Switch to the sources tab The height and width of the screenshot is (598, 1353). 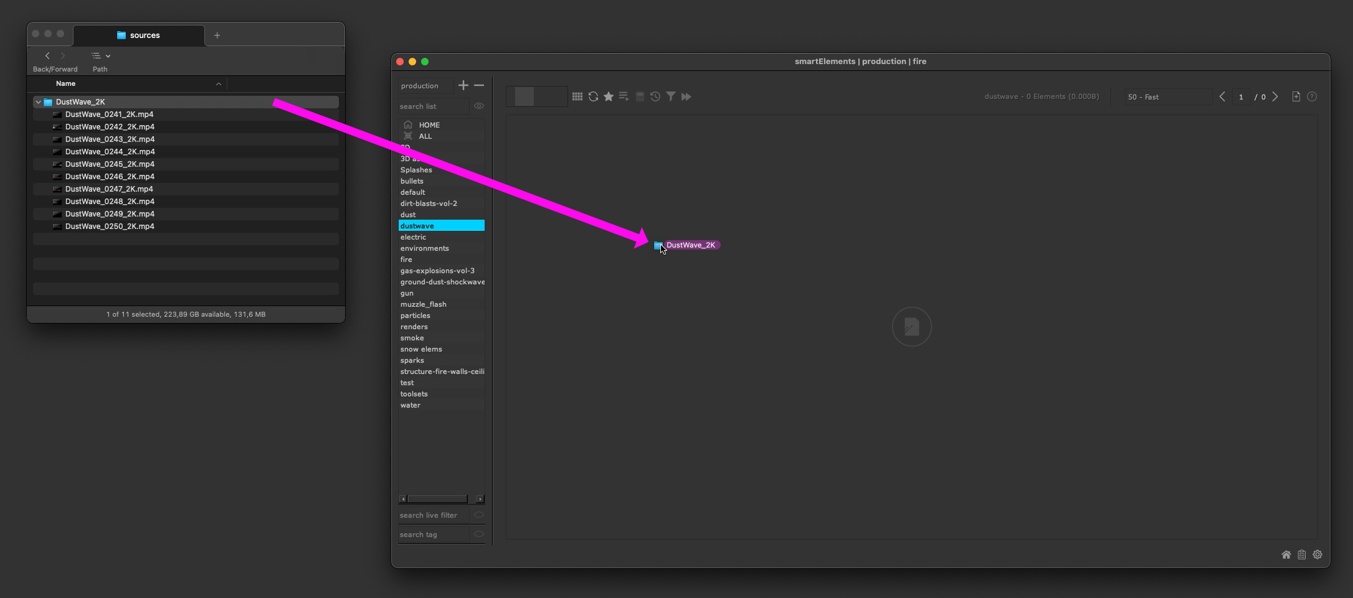tap(139, 35)
